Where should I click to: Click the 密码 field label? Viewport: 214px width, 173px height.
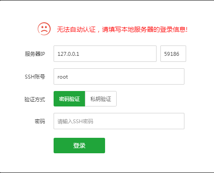40,121
